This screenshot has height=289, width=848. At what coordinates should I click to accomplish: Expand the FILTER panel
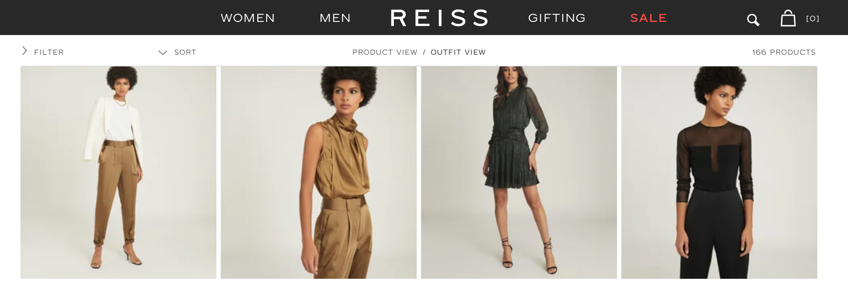[49, 52]
